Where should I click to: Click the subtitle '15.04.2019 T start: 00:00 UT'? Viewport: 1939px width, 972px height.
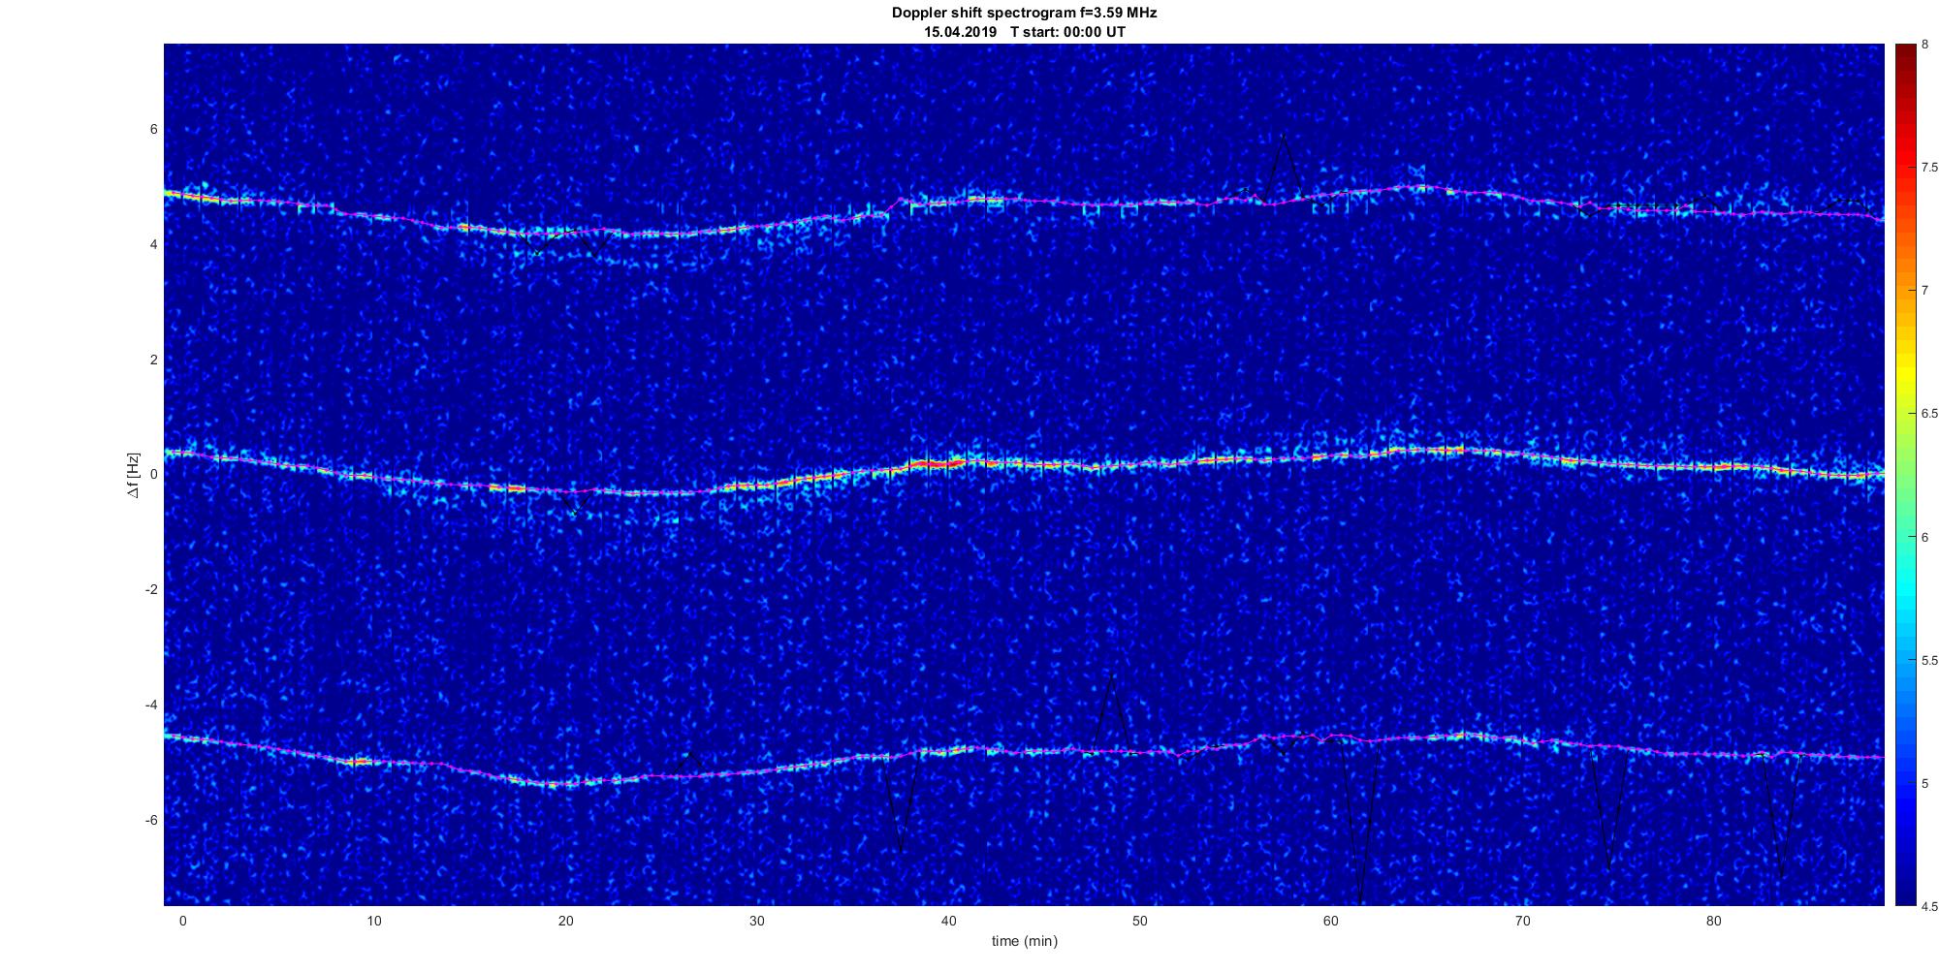click(1024, 32)
